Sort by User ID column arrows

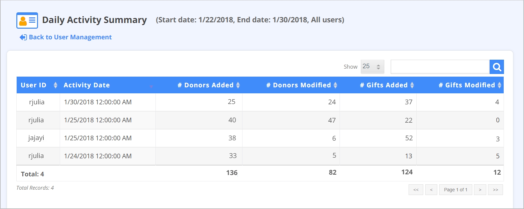coord(55,85)
